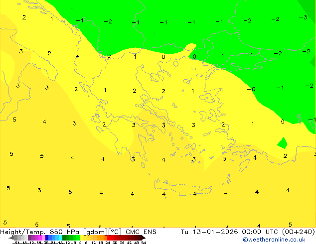Click the "Tu" weekday abbreviation

184,232
